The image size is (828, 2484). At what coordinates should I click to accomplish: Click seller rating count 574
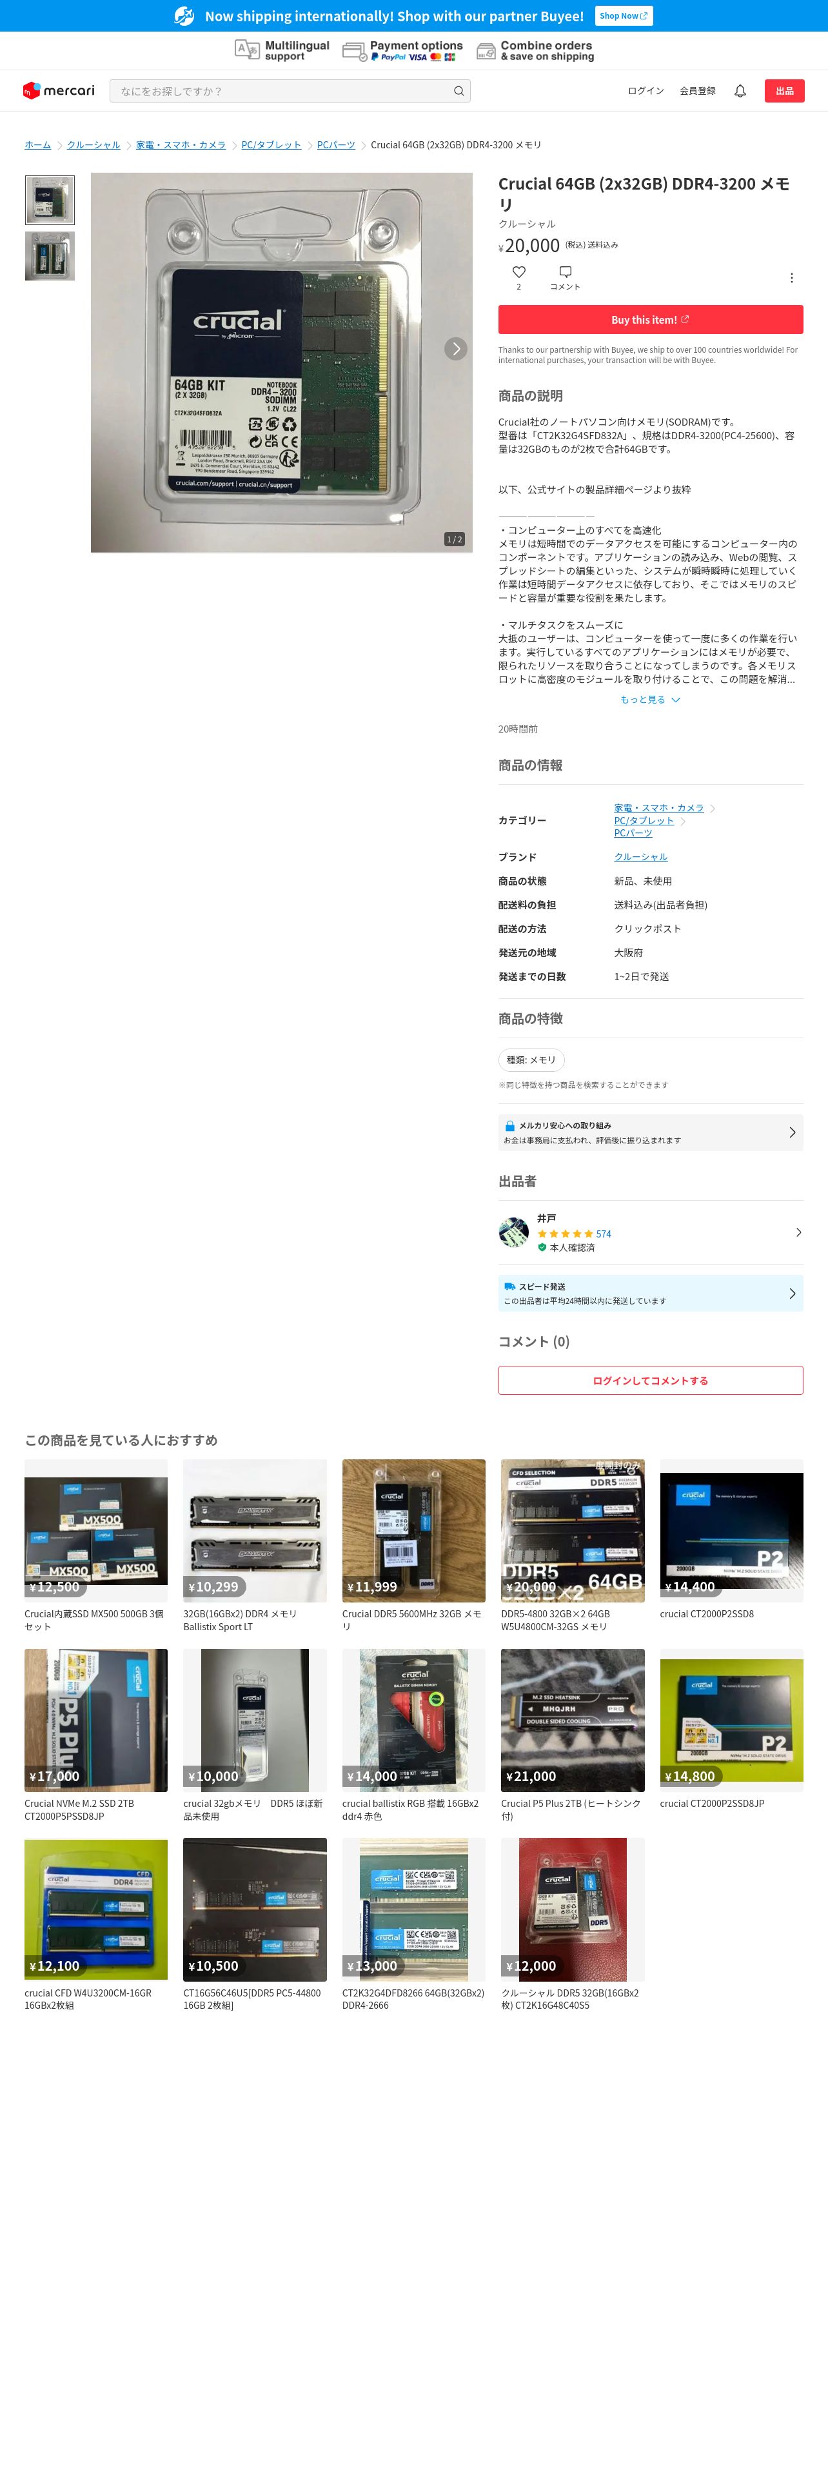pyautogui.click(x=604, y=1234)
